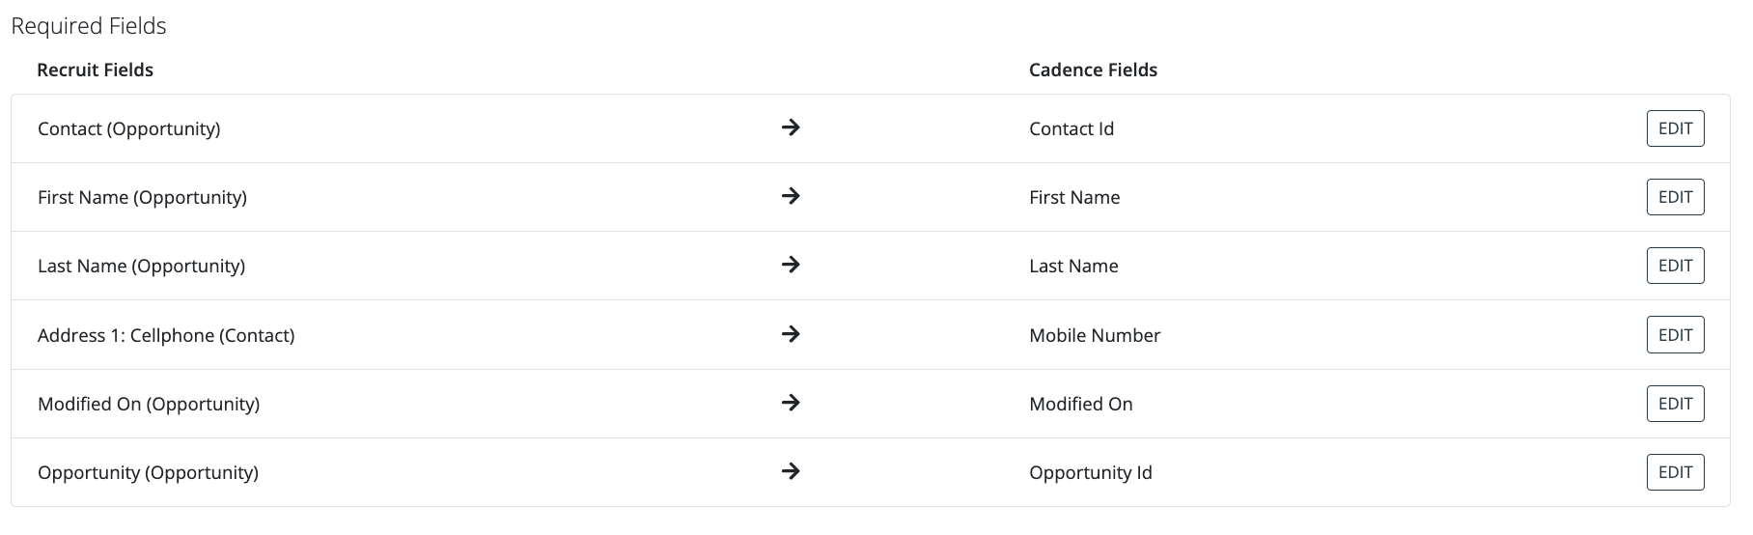
Task: Open EDIT for Modified On mapping
Action: click(1675, 404)
